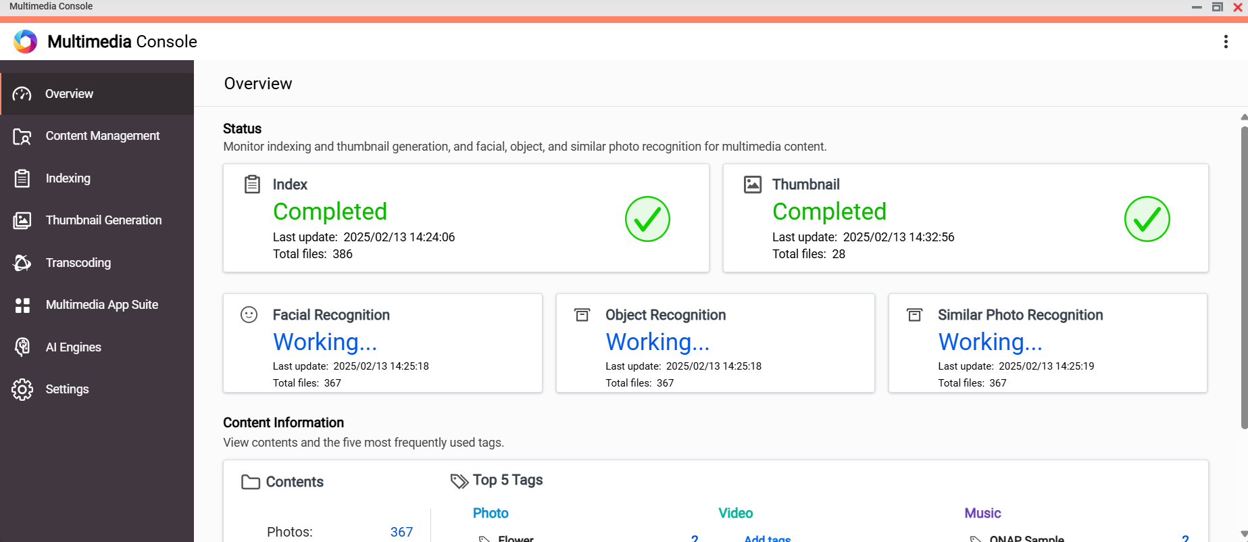The height and width of the screenshot is (542, 1248).
Task: Open the three-dot more options menu
Action: [1225, 42]
